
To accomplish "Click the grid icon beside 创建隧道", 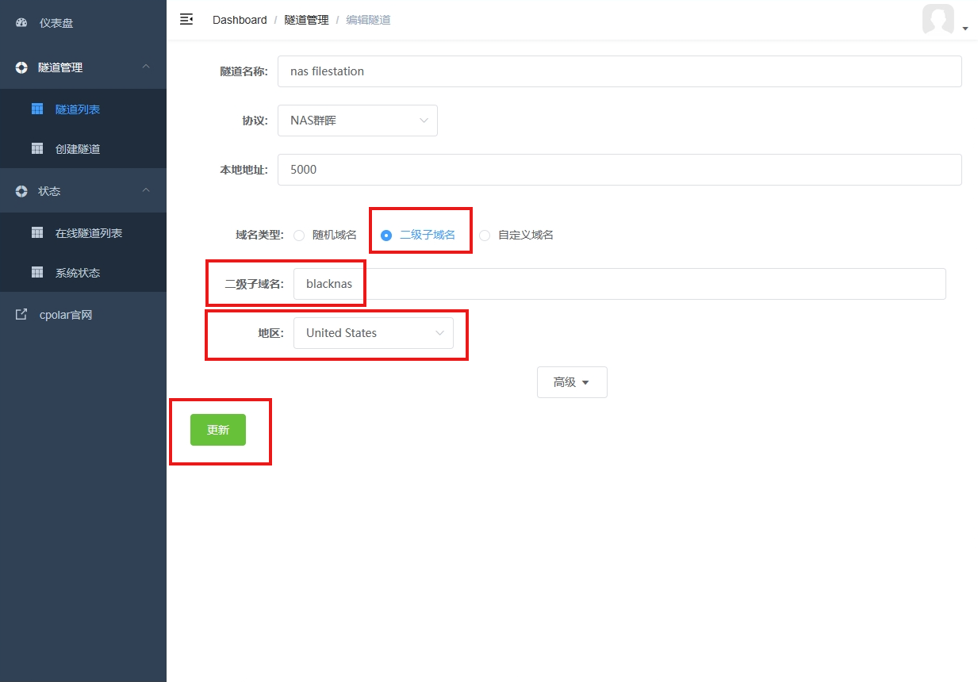I will click(37, 148).
